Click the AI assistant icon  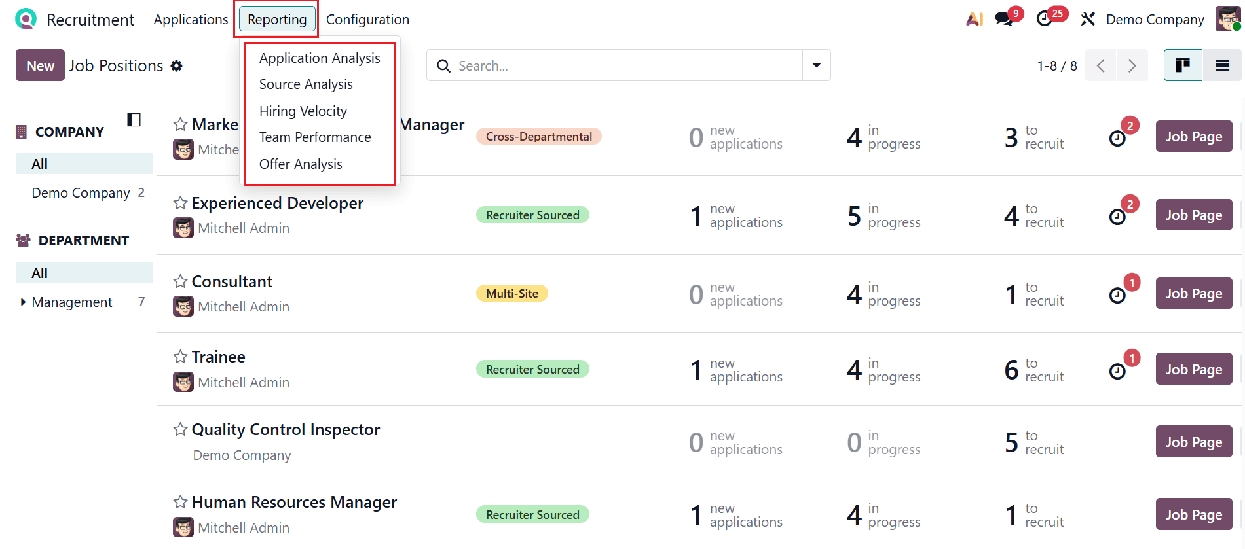974,19
